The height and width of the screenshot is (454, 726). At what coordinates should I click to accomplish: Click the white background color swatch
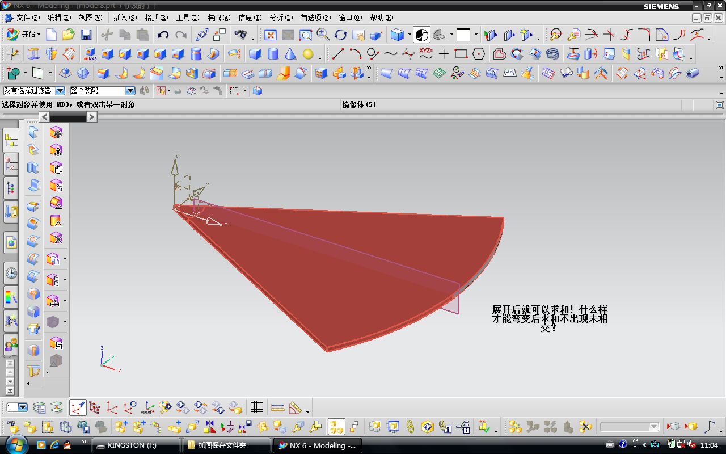[463, 35]
